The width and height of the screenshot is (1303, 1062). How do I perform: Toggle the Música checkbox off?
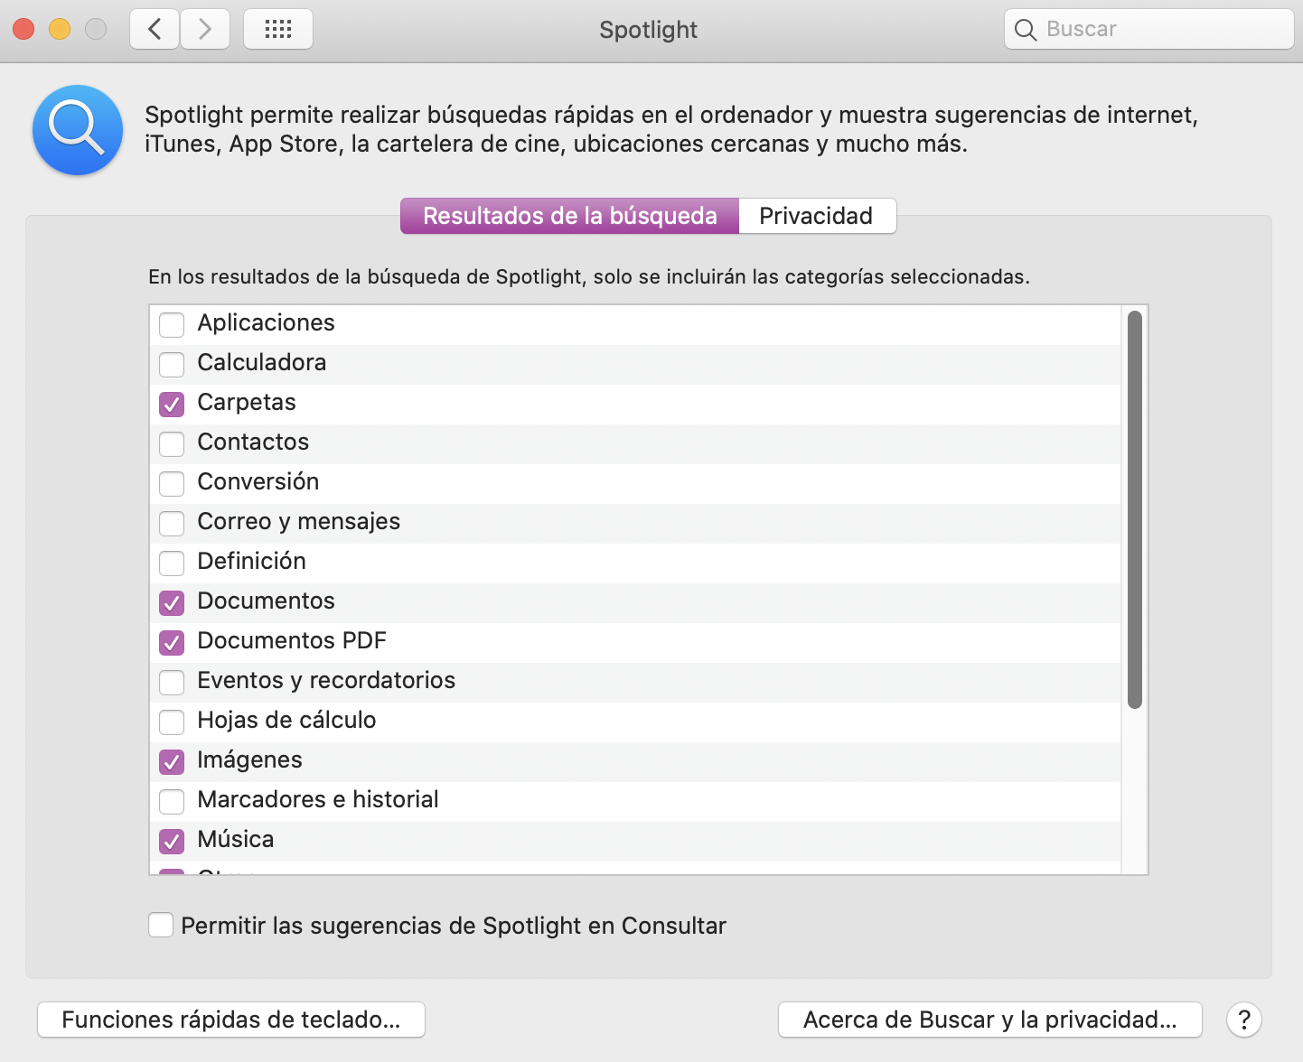[172, 841]
